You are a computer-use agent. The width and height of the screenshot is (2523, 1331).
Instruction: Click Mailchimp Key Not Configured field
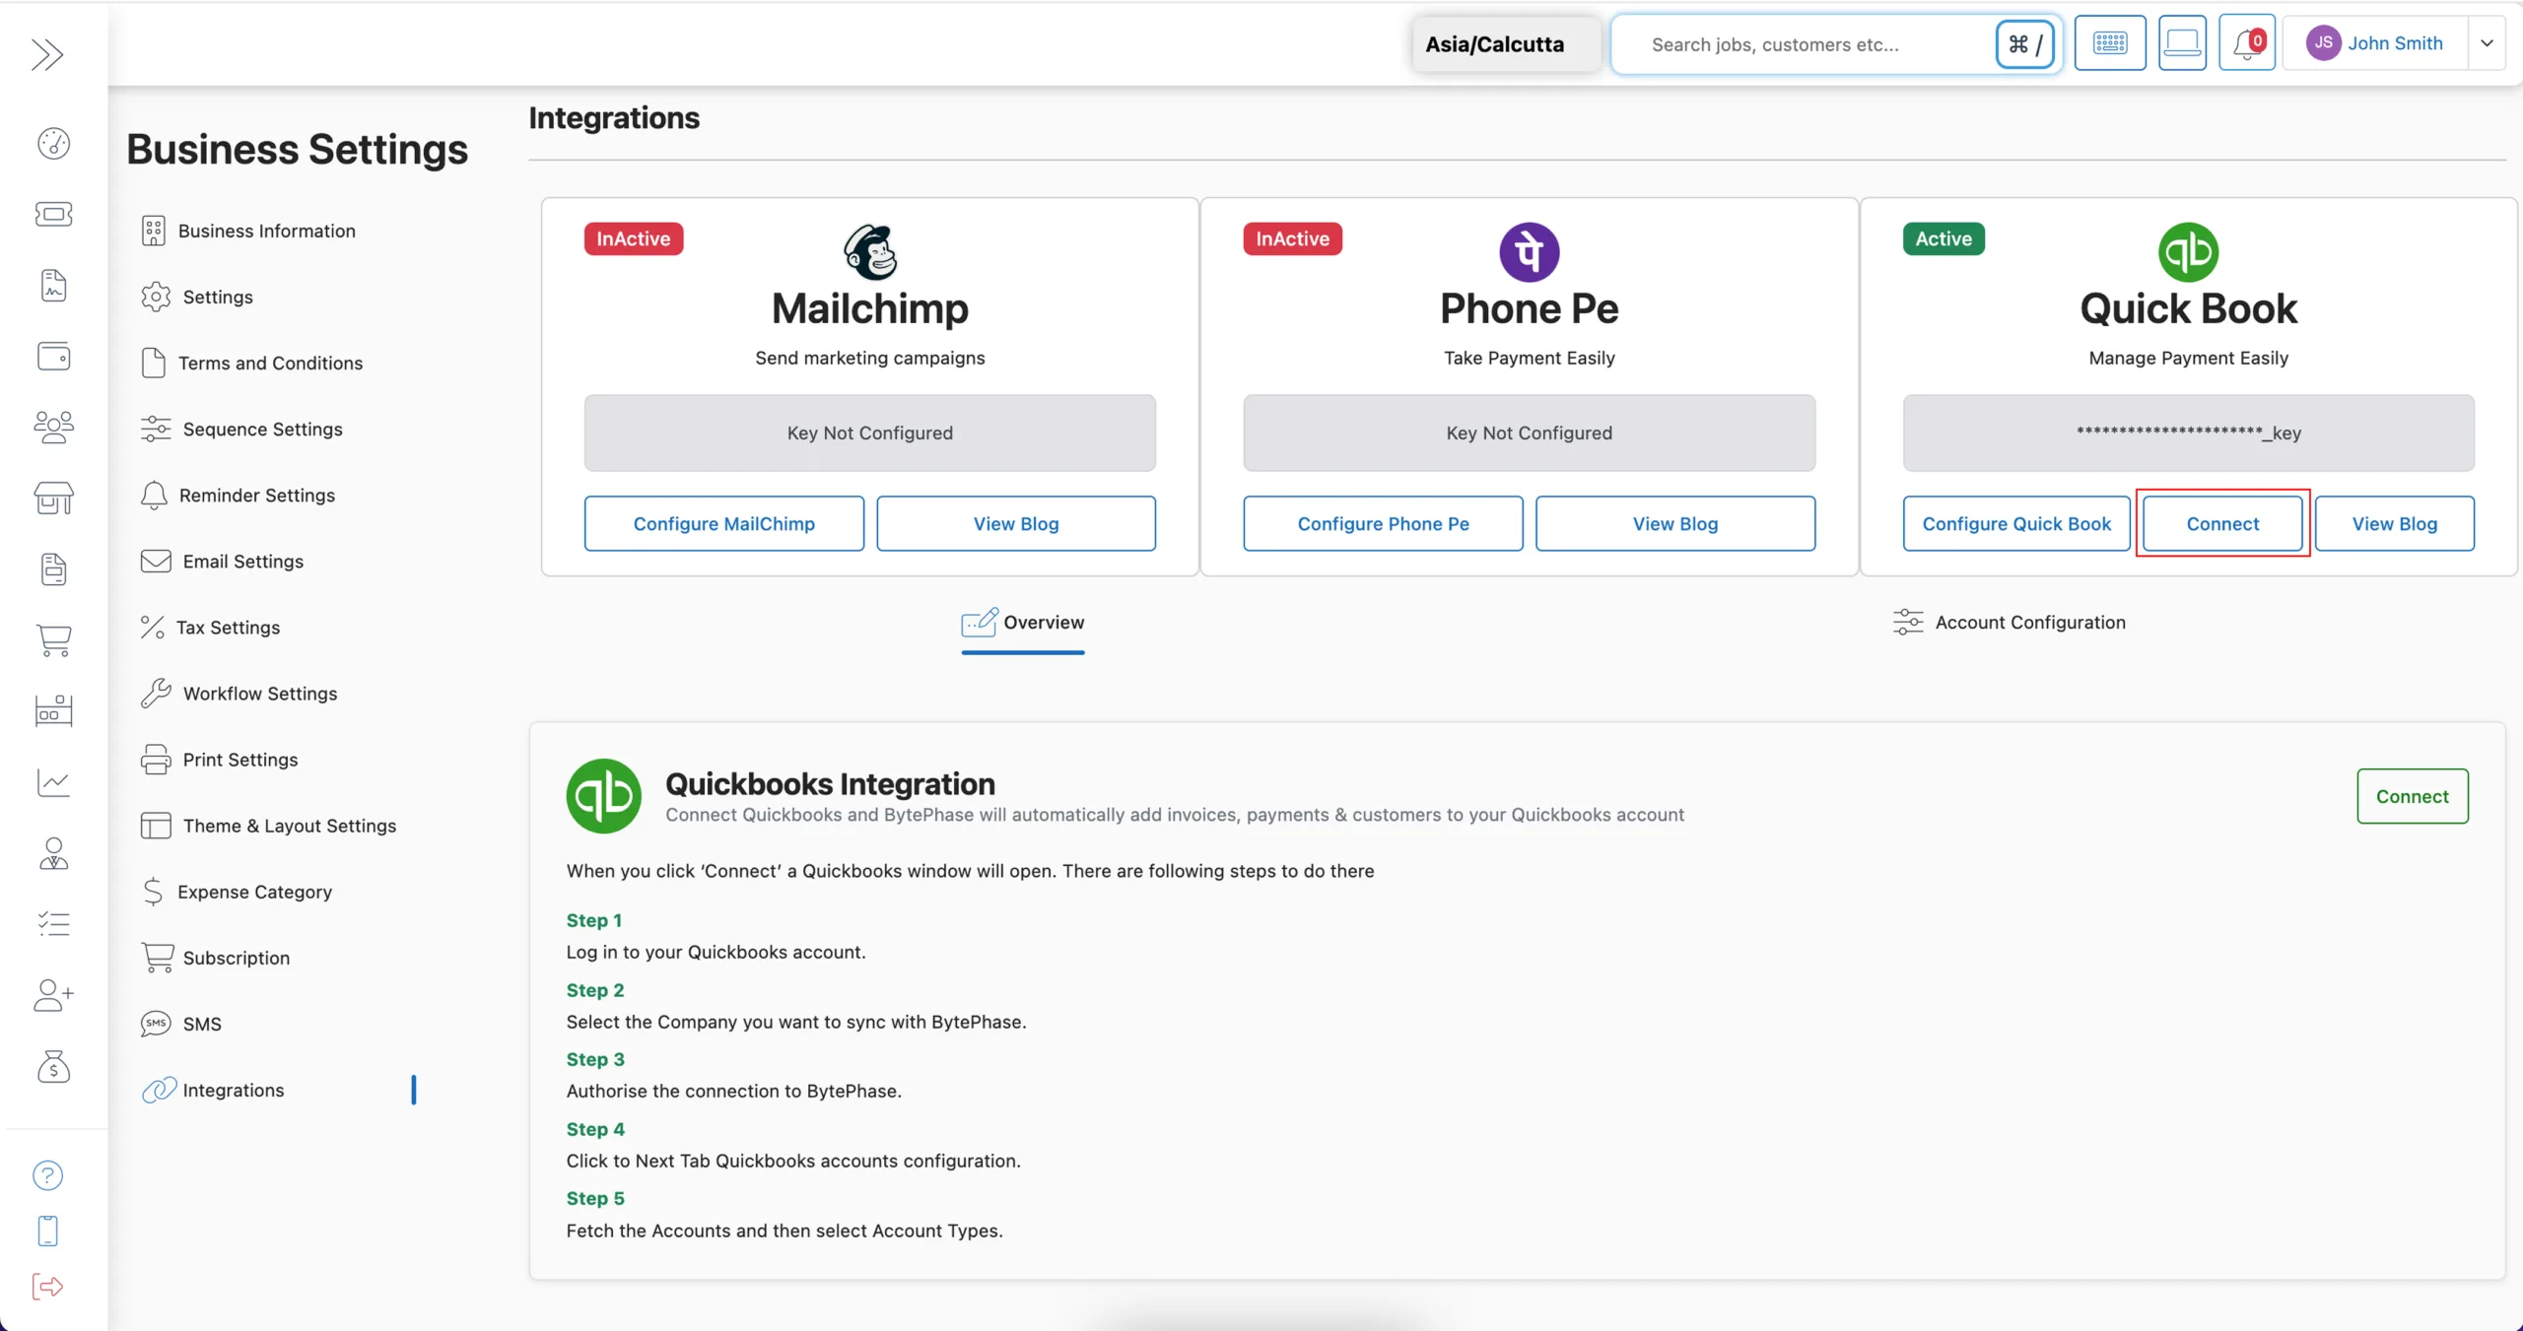(870, 433)
